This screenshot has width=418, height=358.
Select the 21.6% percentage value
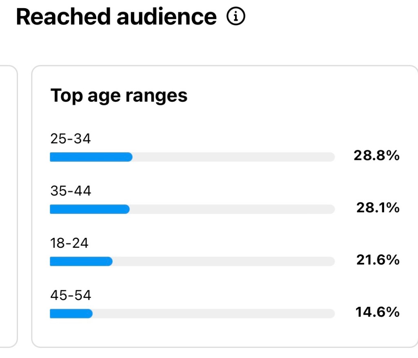378,260
